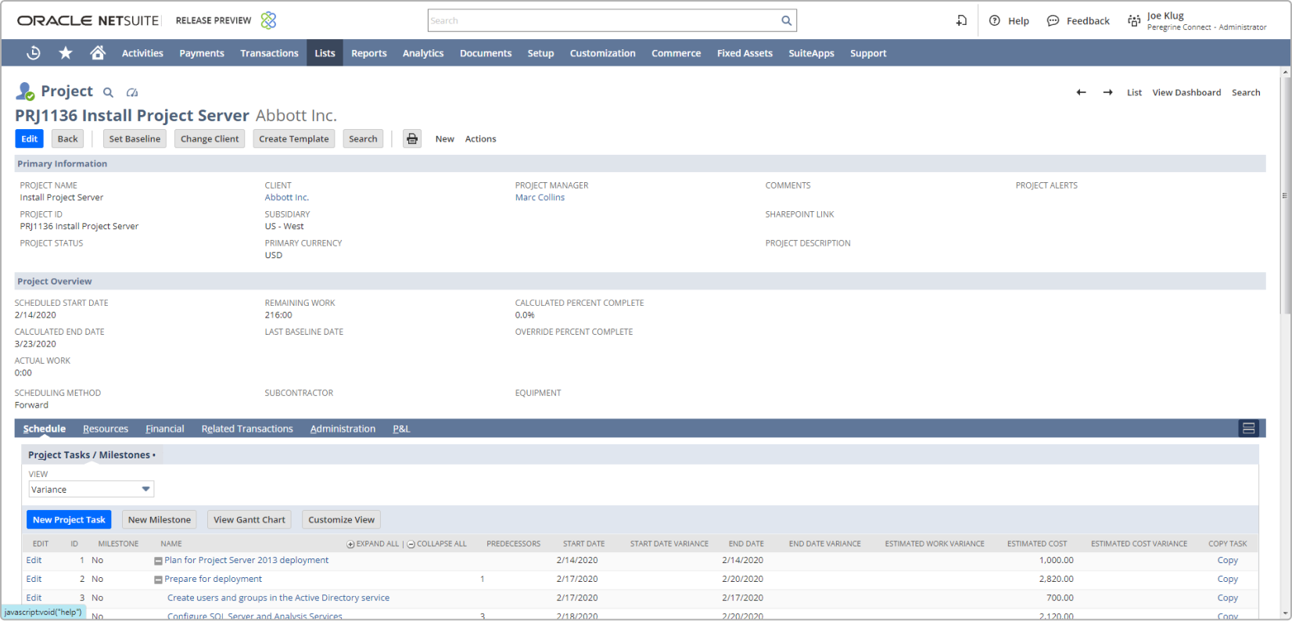
Task: Open the Support menu
Action: tap(868, 53)
